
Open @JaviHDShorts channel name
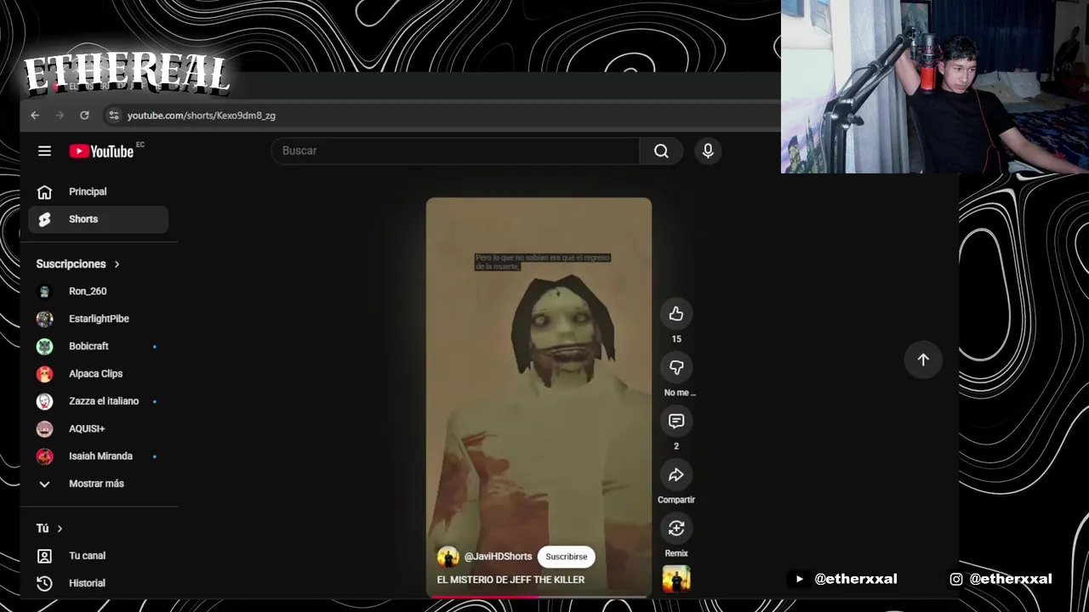tap(498, 557)
